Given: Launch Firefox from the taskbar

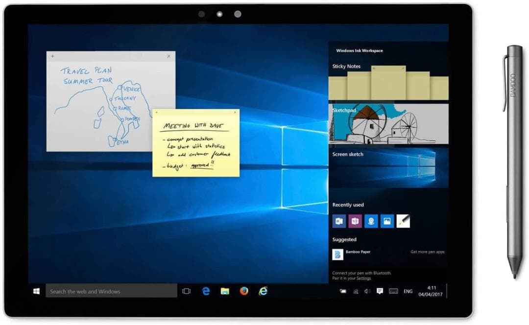Looking at the screenshot, I should coord(244,291).
